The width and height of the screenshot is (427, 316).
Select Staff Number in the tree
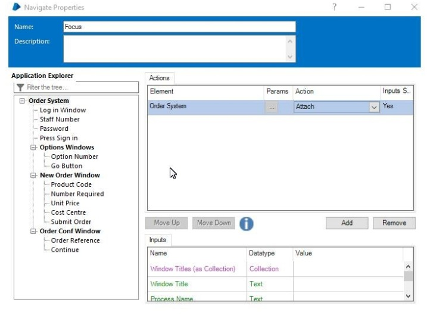[60, 120]
